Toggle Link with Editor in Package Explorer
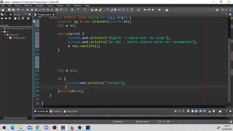Viewport: 233px width, 131px height. (19, 19)
